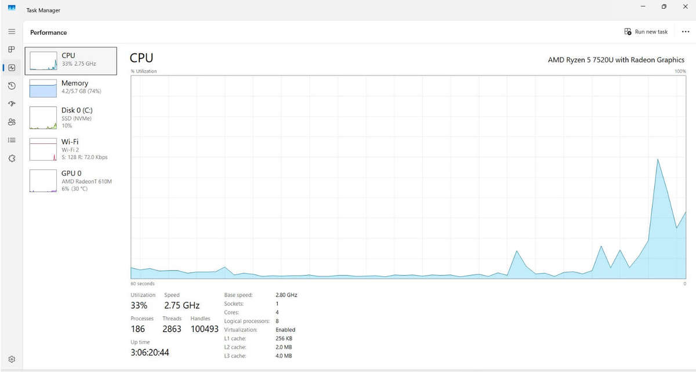Click the Cores label

pos(232,312)
